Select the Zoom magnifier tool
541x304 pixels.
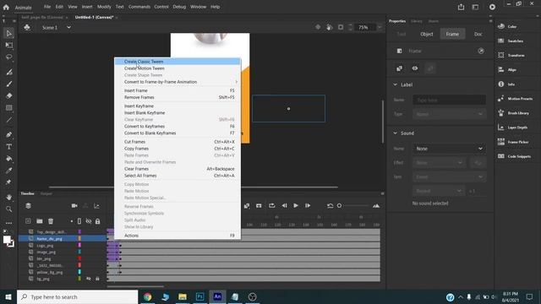coord(9,209)
